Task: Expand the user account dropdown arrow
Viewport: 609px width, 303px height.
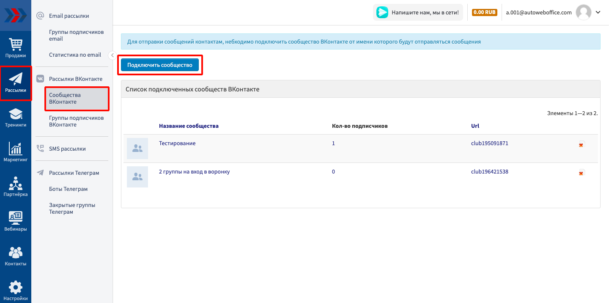Action: pyautogui.click(x=598, y=12)
